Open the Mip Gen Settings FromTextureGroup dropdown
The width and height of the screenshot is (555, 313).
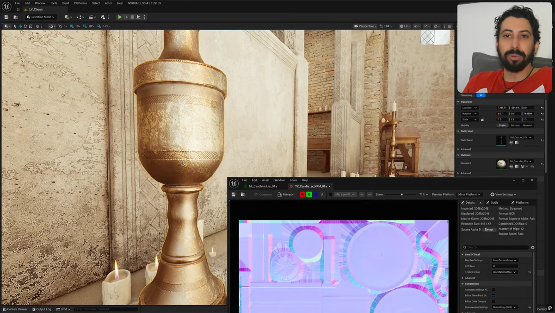(x=505, y=260)
